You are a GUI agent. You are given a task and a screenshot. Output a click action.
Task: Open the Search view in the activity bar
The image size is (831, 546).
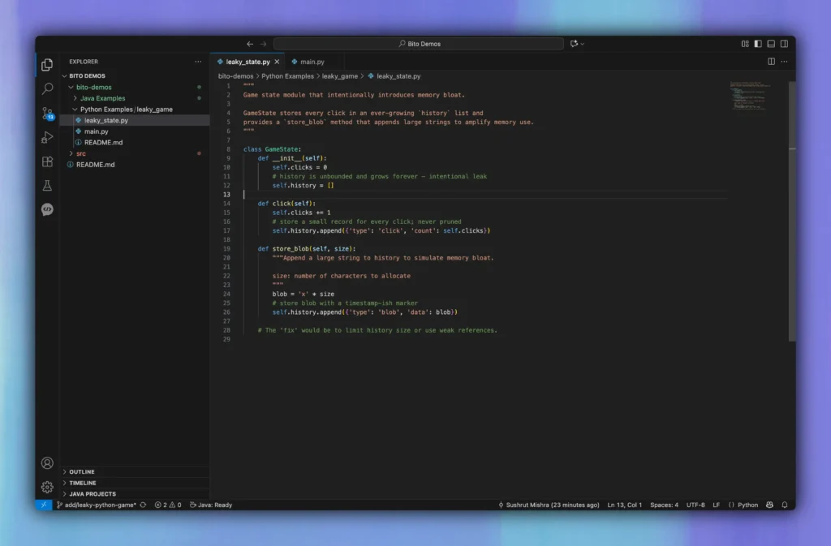click(x=46, y=90)
